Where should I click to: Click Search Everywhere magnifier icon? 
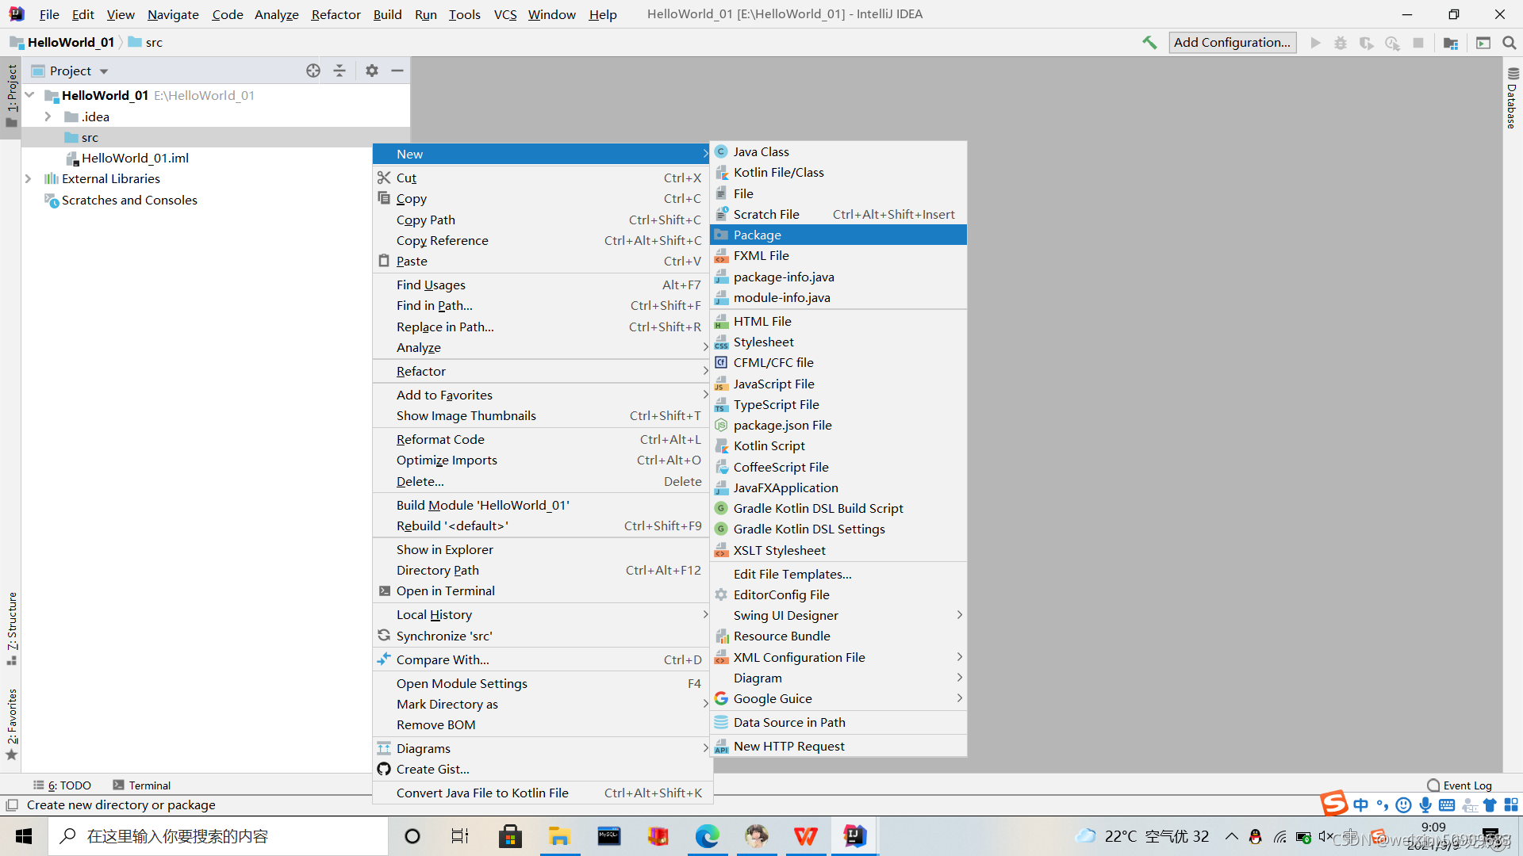[1509, 43]
